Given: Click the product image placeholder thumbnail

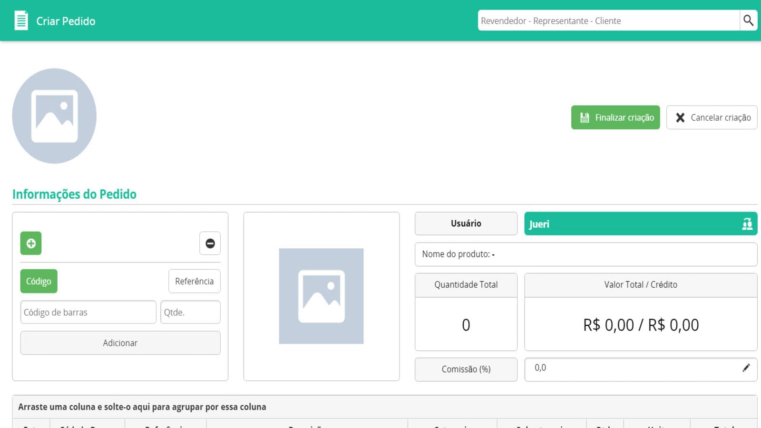Looking at the screenshot, I should (x=321, y=296).
